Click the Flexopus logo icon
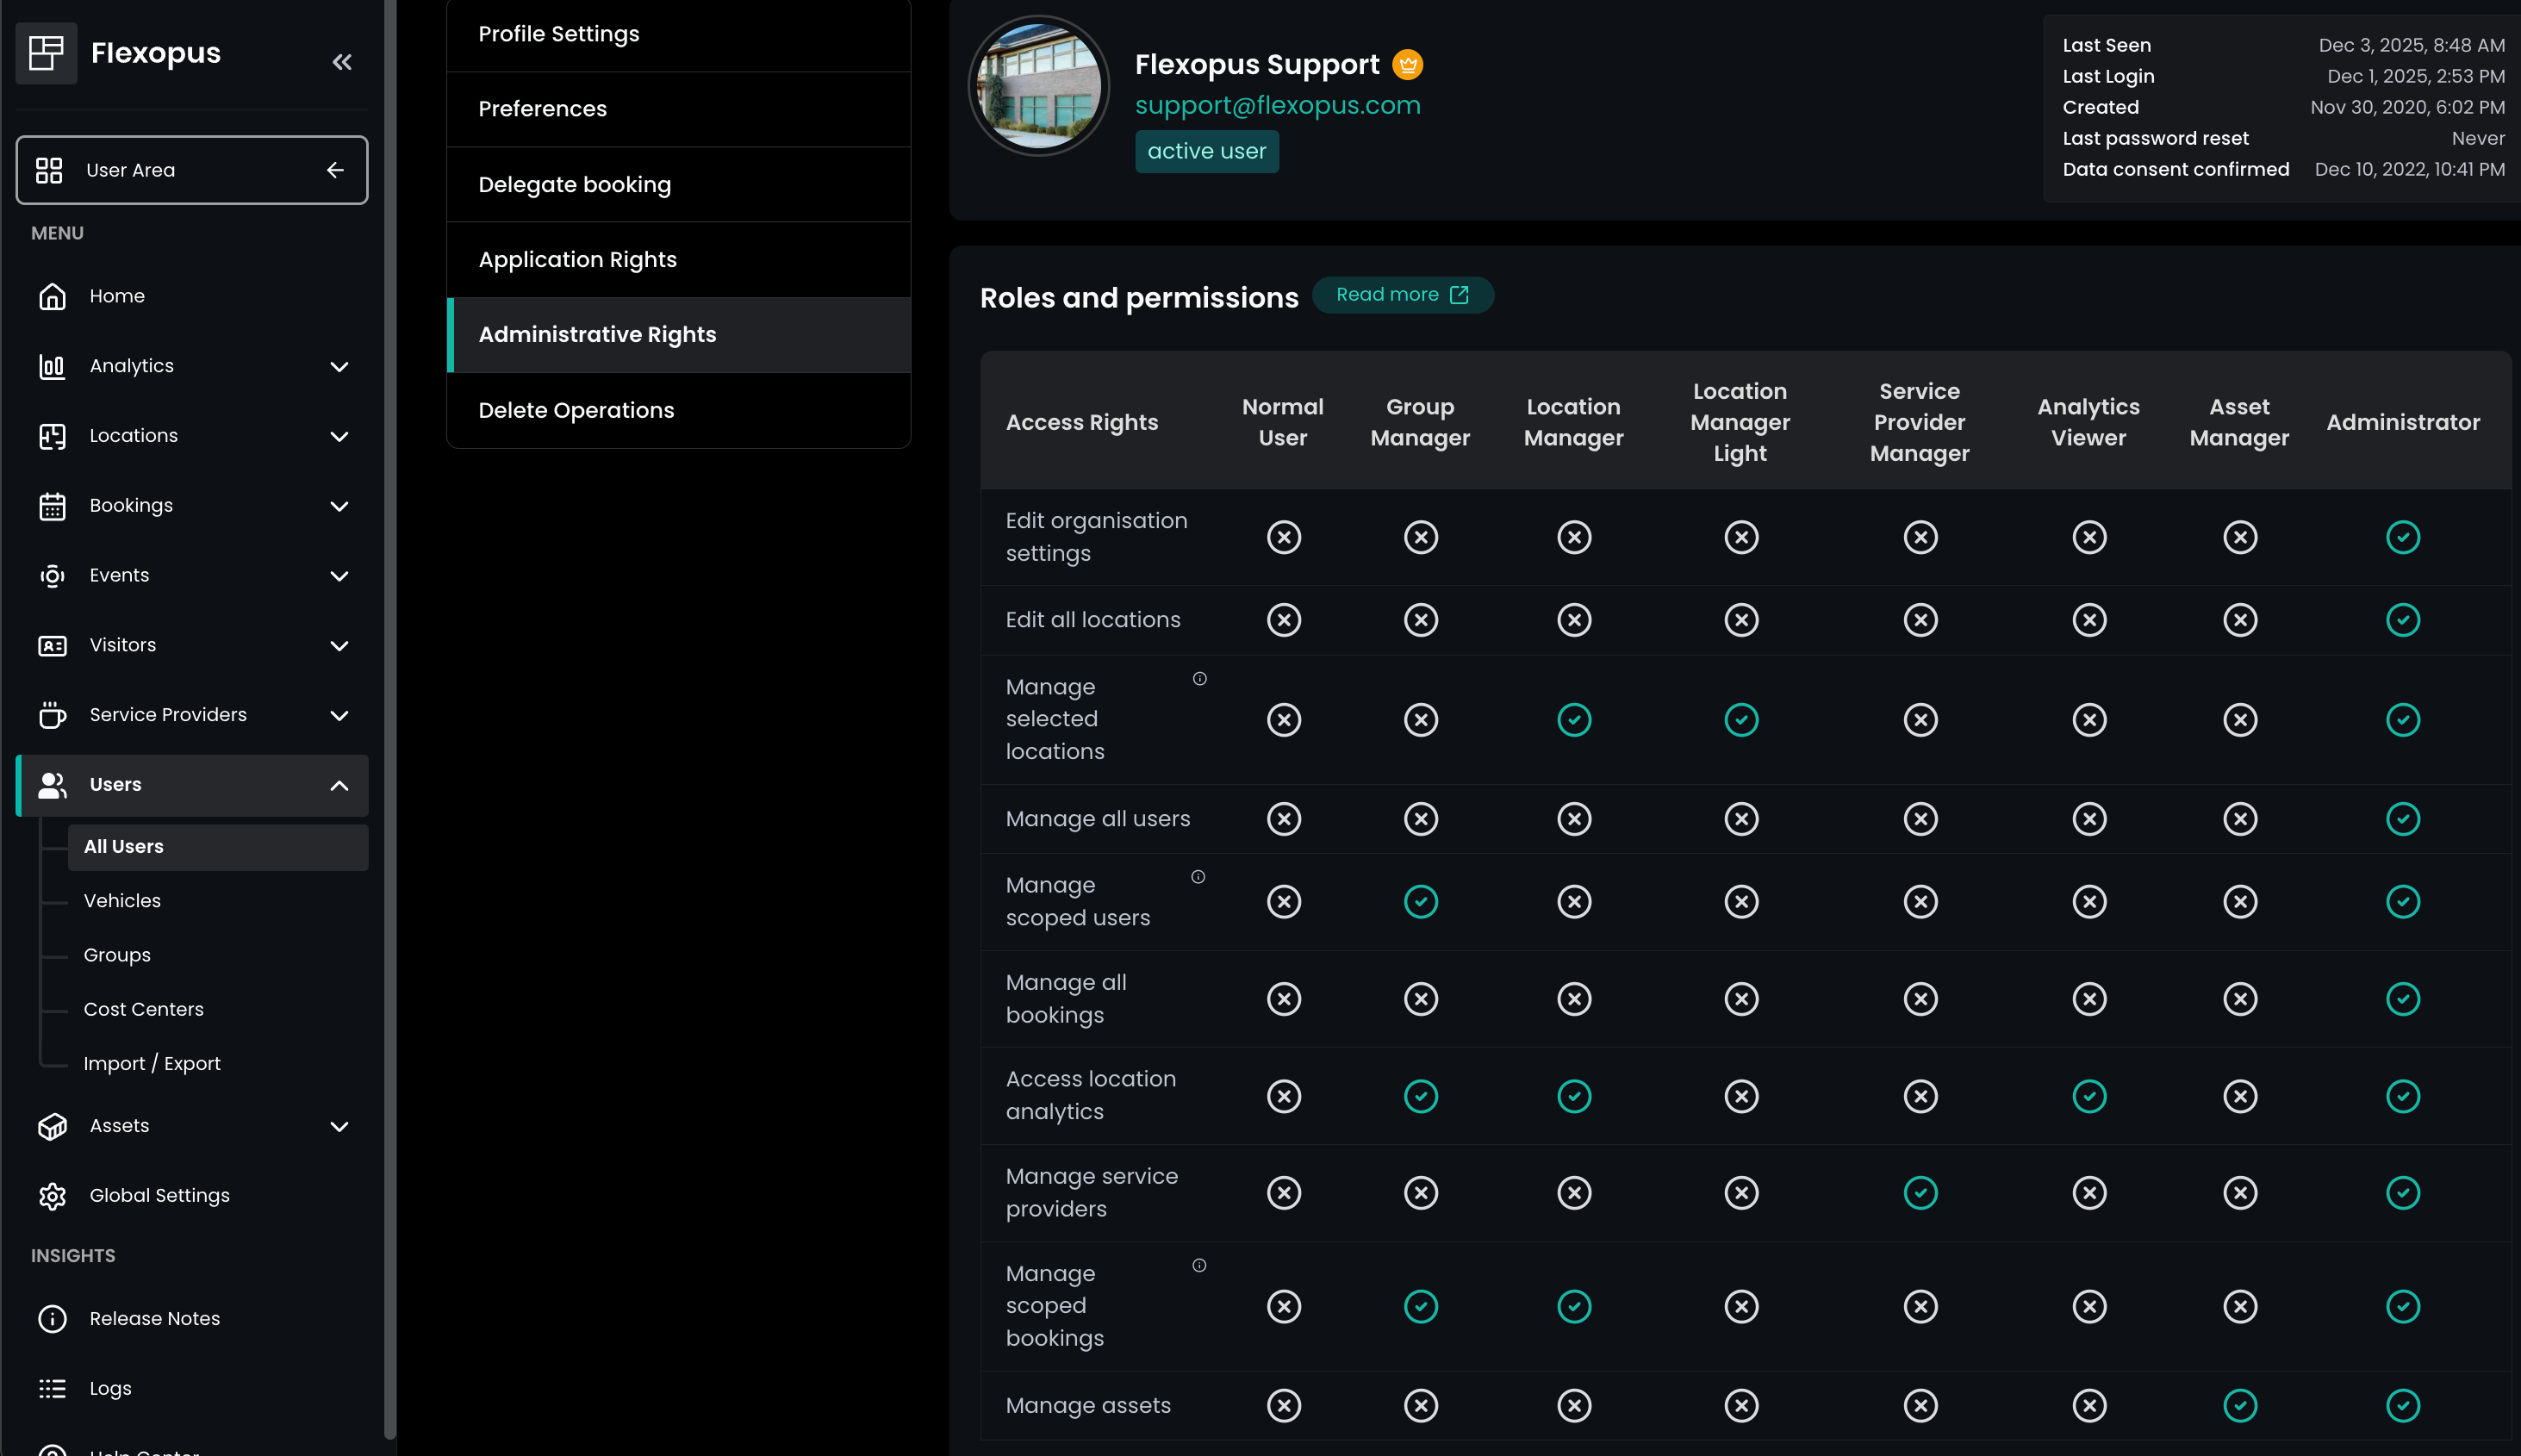Image resolution: width=2521 pixels, height=1456 pixels. click(46, 53)
